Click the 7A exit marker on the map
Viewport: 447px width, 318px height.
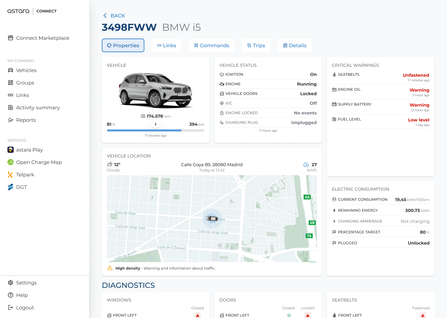(x=309, y=236)
